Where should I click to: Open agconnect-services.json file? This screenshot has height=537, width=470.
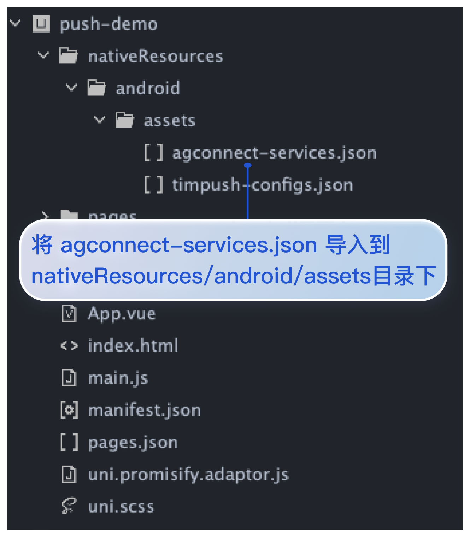(x=274, y=153)
